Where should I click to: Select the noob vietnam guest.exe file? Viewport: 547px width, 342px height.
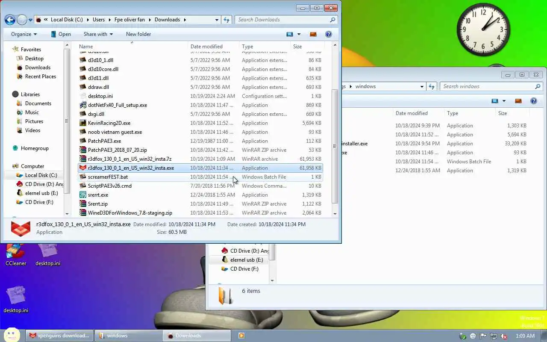click(200, 132)
